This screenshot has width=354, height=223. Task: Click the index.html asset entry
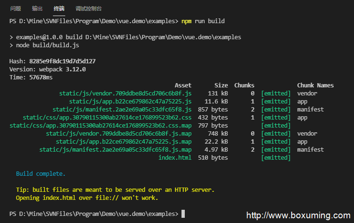coord(175,157)
